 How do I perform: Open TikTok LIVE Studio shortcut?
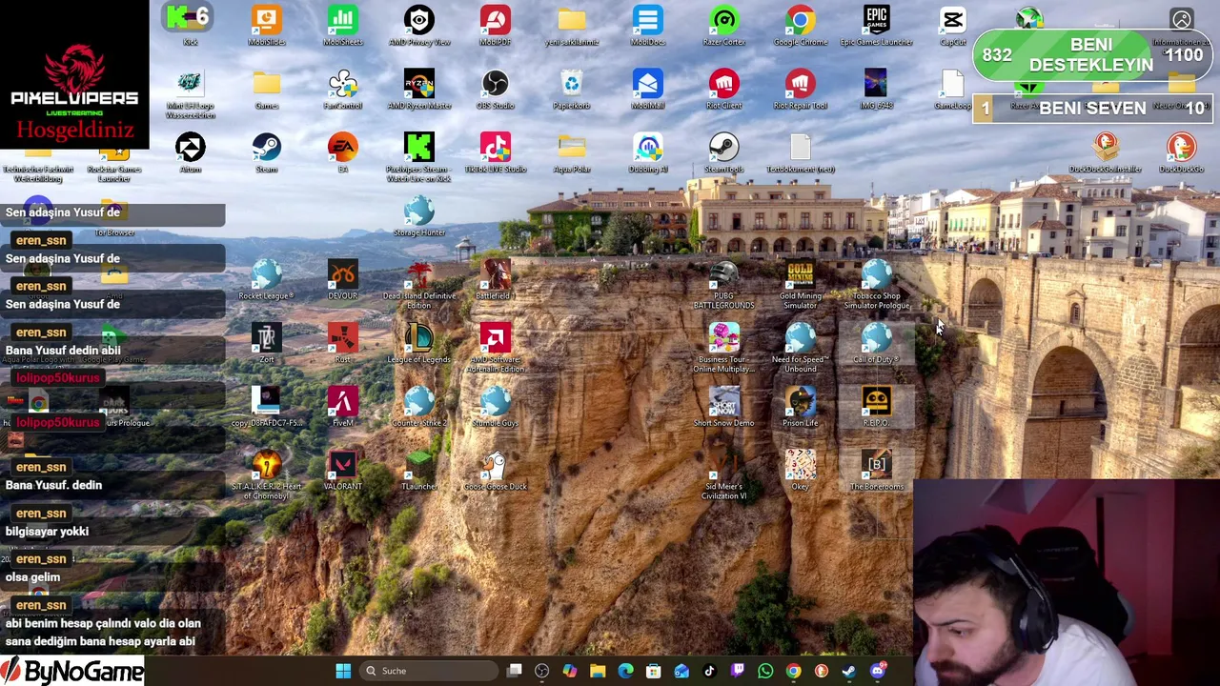495,153
